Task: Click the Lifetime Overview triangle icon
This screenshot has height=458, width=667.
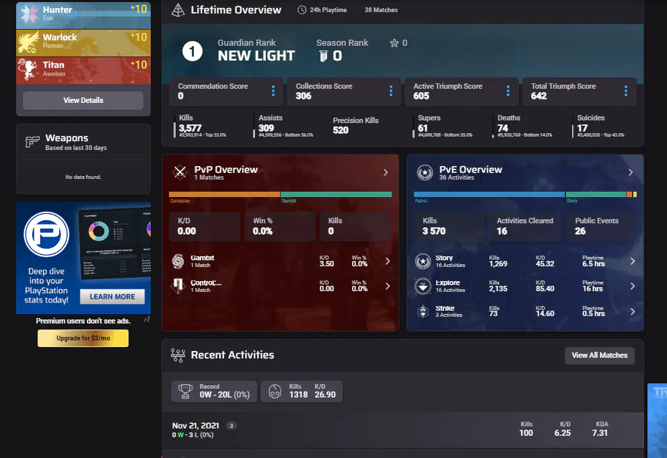Action: [178, 10]
